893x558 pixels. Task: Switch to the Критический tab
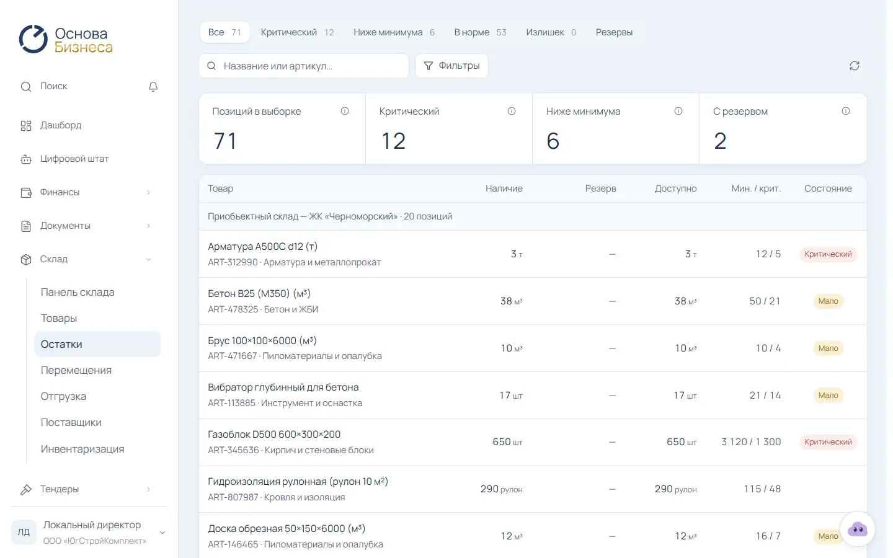[x=297, y=32]
